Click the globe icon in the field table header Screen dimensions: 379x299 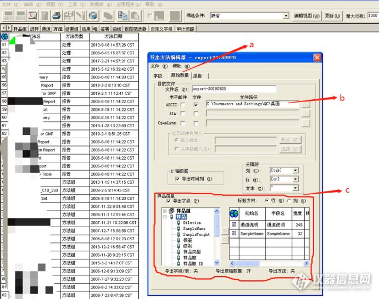point(234,213)
